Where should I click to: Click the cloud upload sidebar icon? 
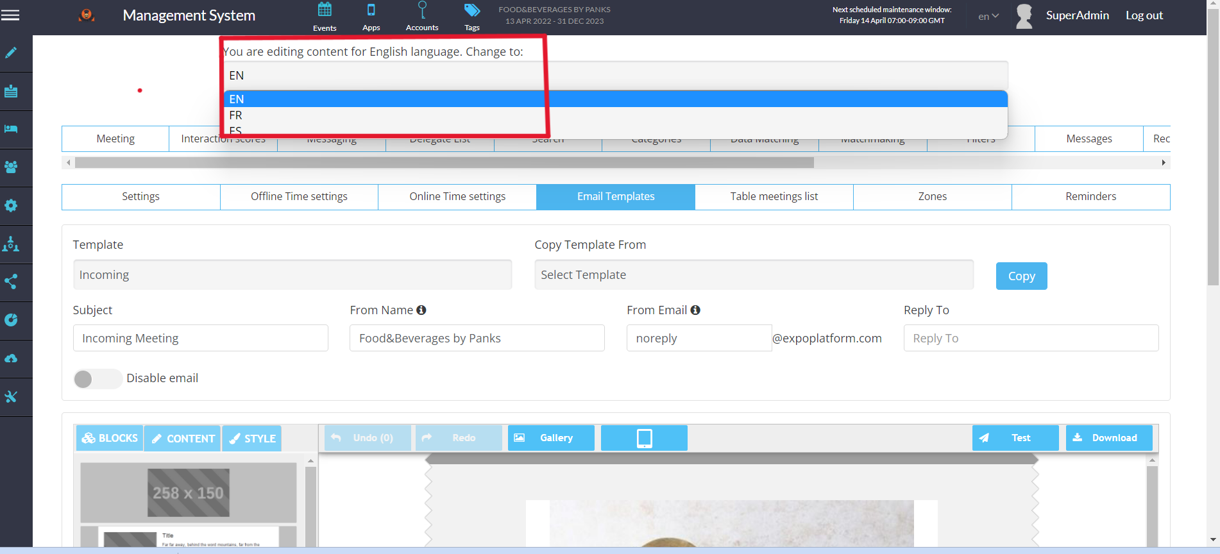[11, 358]
